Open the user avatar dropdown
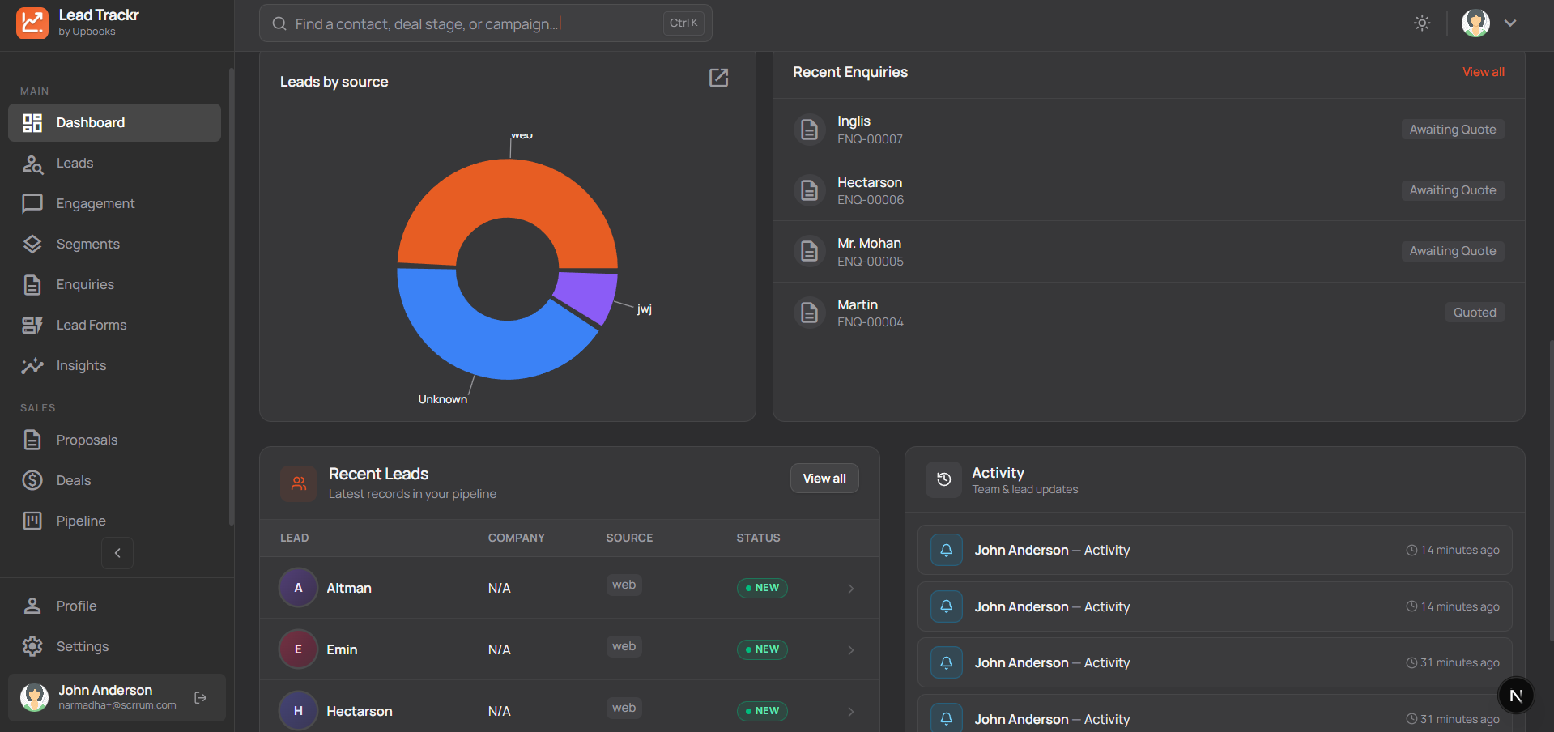Viewport: 1554px width, 732px height. [1475, 23]
